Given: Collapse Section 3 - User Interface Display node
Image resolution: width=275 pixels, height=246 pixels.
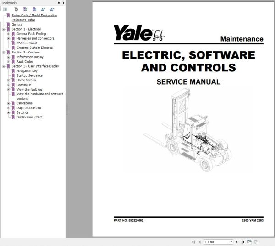Looking at the screenshot, I should 4,66.
